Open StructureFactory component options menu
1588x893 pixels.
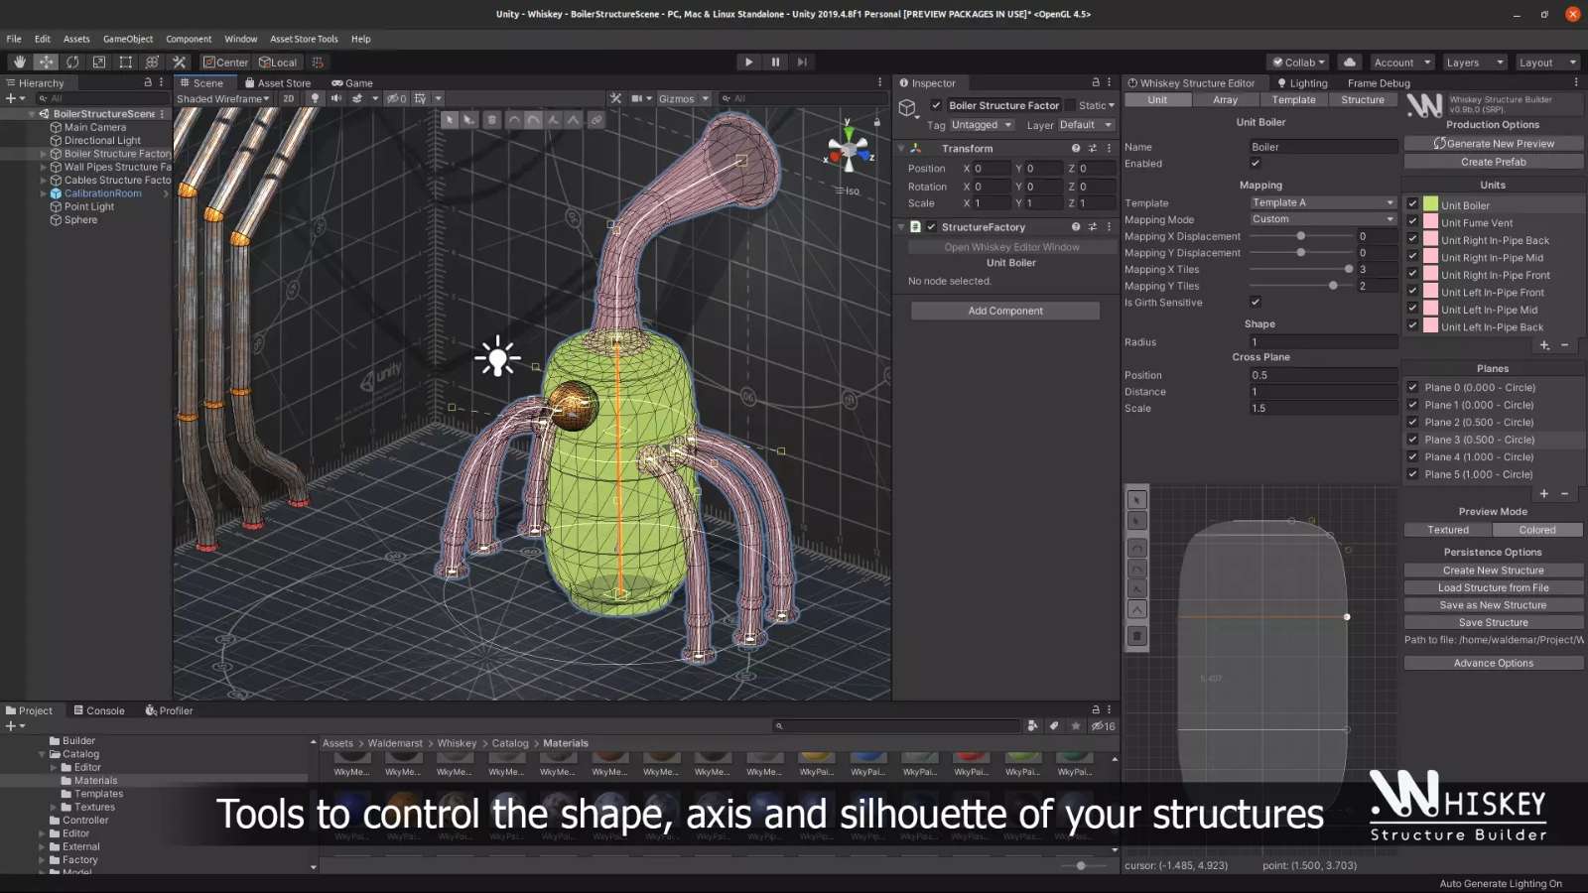1109,227
